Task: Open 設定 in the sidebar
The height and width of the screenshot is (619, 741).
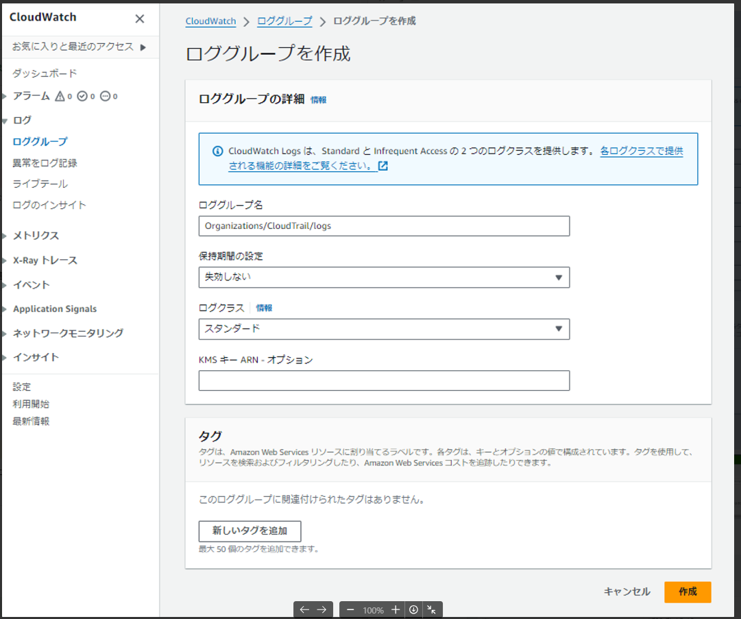Action: tap(22, 387)
